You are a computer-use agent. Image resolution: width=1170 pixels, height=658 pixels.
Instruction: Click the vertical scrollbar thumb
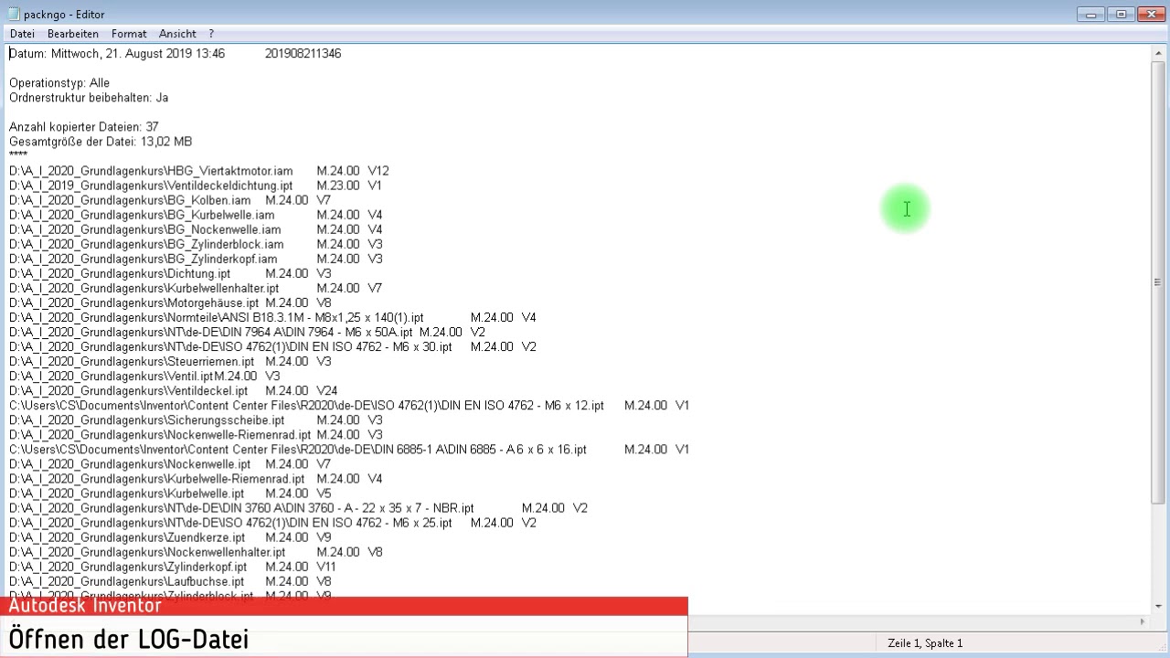[x=1158, y=282]
